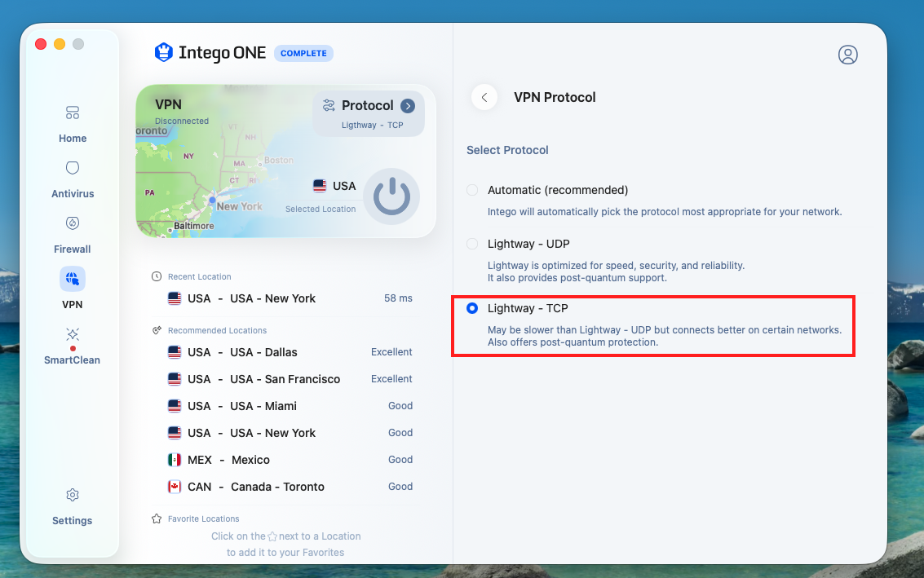Choose USA - Miami location row

point(290,406)
